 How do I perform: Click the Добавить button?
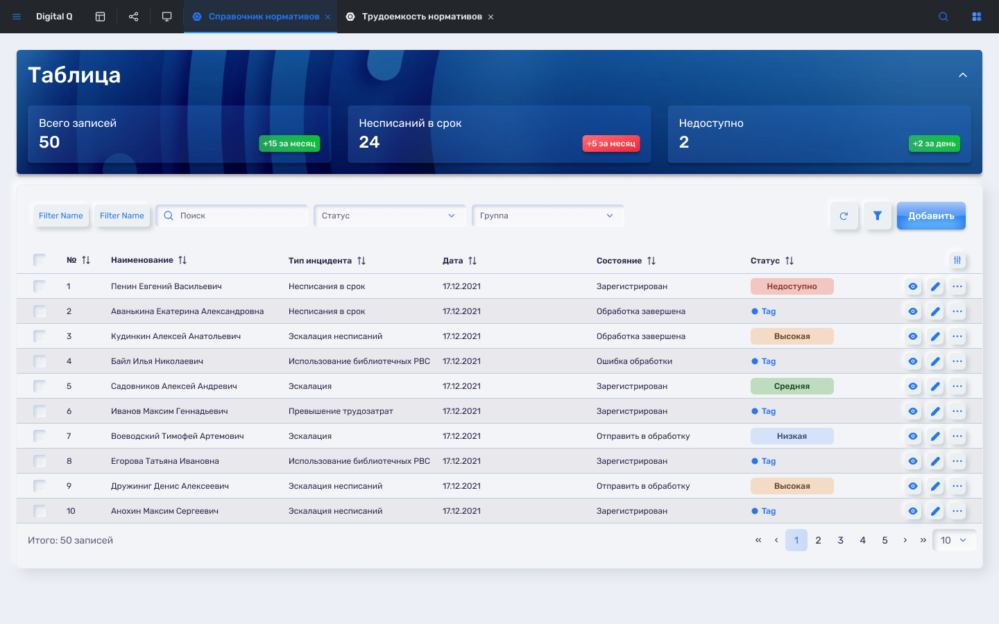[x=931, y=216]
